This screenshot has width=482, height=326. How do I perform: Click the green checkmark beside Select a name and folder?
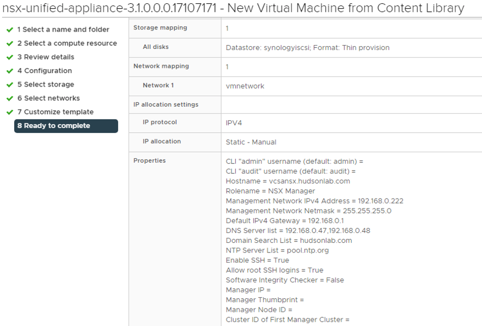pyautogui.click(x=10, y=30)
